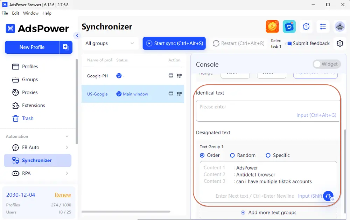
Task: Click browser icon in Google-PH status
Action: tap(119, 76)
